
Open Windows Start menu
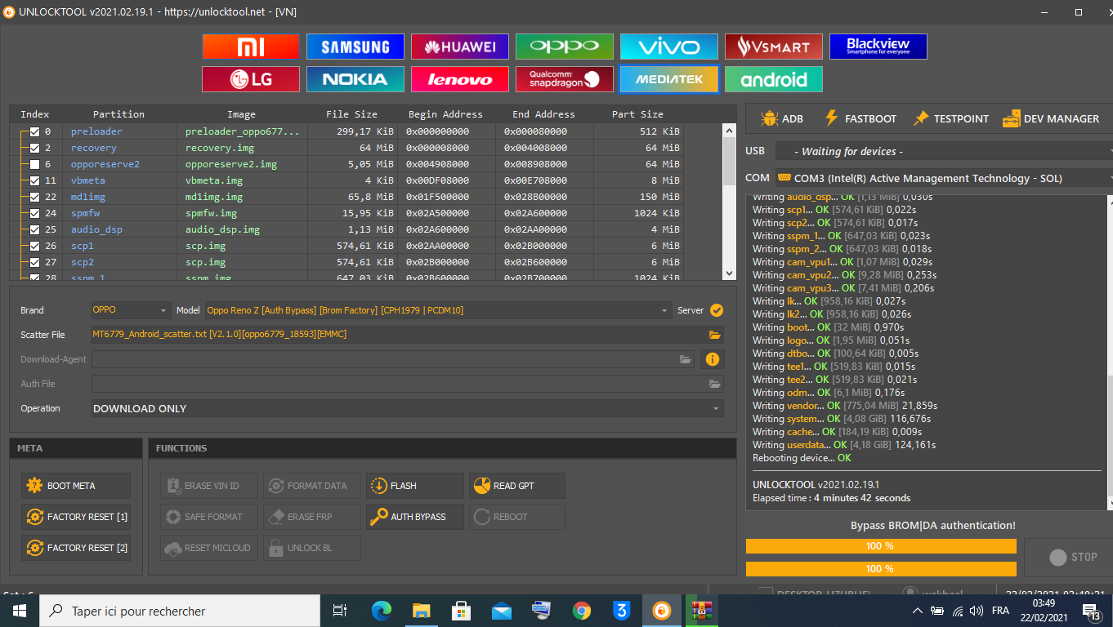tap(19, 611)
